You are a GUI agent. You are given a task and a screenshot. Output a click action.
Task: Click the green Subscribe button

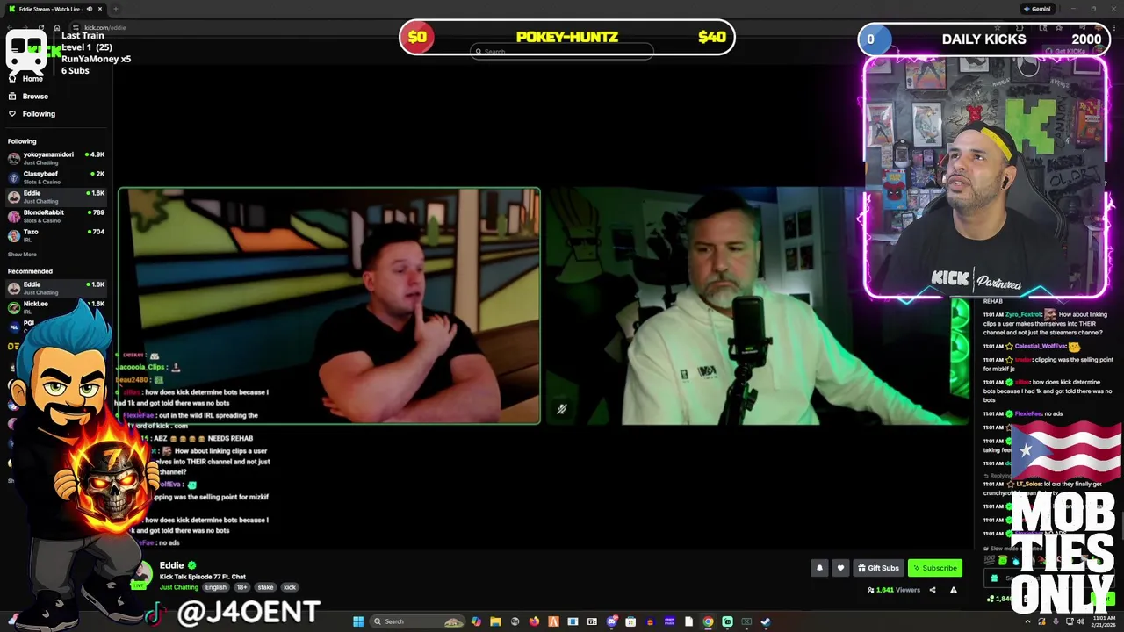click(935, 568)
